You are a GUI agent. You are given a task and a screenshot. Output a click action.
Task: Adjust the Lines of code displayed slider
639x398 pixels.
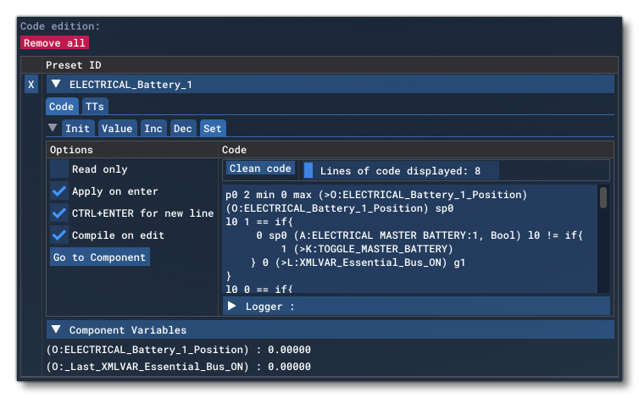(x=401, y=171)
